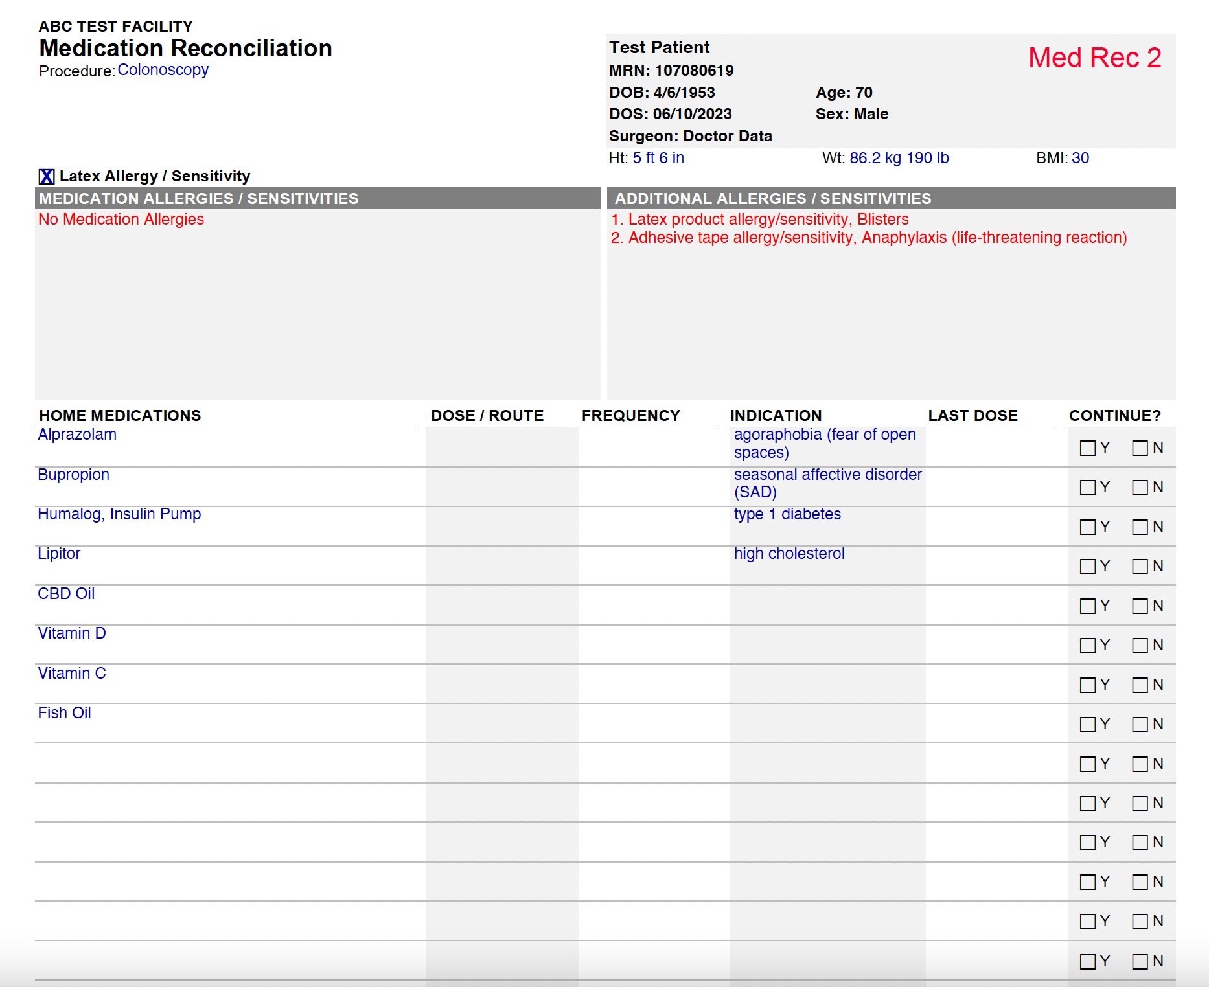Screen dimensions: 1209x987
Task: Click the BMI value 30
Action: coord(1081,158)
